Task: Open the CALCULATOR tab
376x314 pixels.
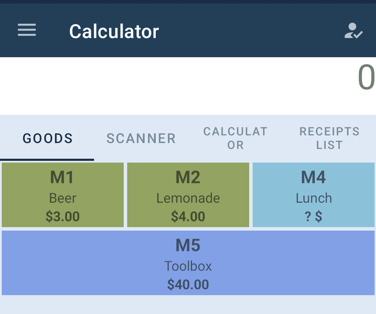Action: pos(236,139)
